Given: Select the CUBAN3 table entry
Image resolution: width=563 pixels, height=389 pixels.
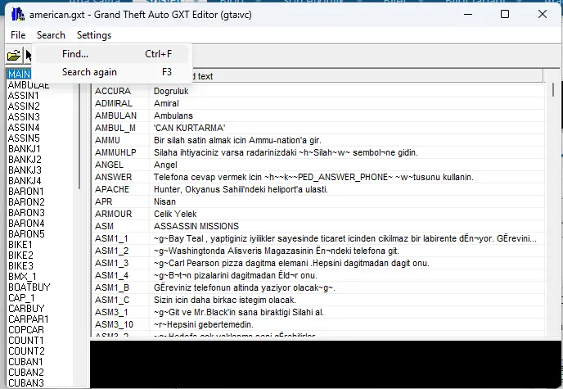Looking at the screenshot, I should coord(26,383).
